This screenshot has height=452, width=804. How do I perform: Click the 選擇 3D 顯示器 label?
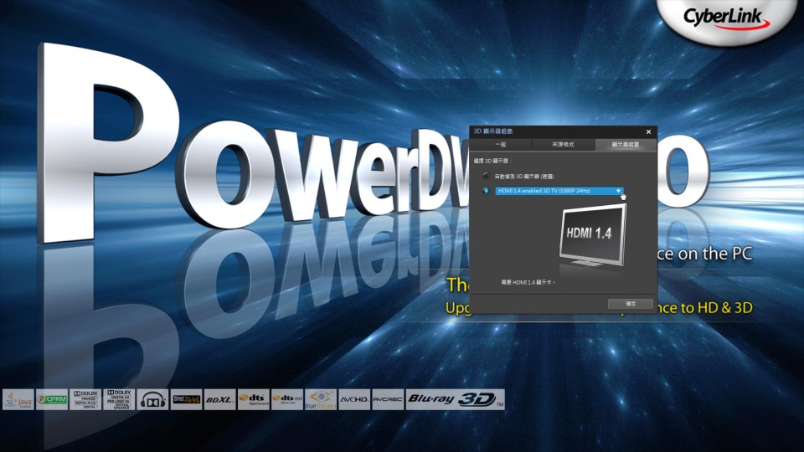[x=492, y=161]
